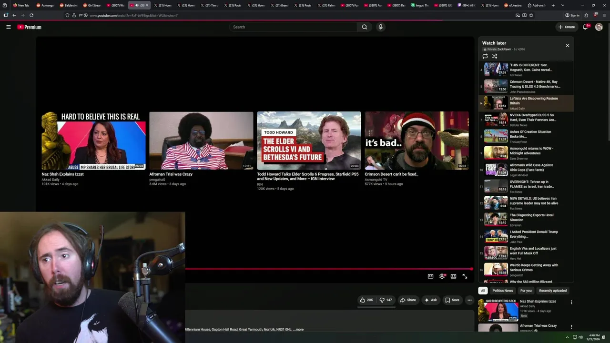Click the Search input field

(x=293, y=27)
